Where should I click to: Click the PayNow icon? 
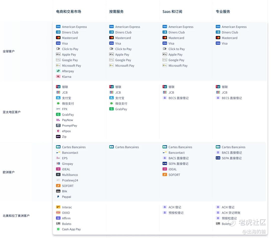[x=58, y=120]
